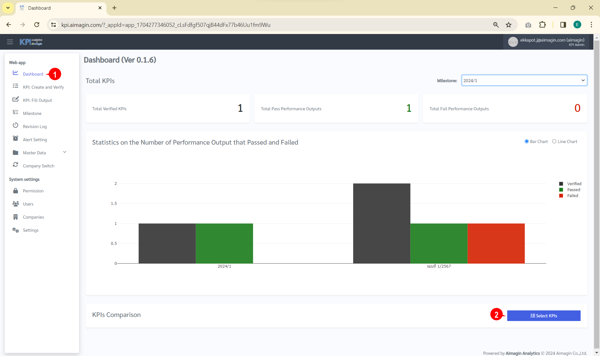Image resolution: width=600 pixels, height=356 pixels.
Task: Click the Total Verified KPIs card
Action: [167, 108]
